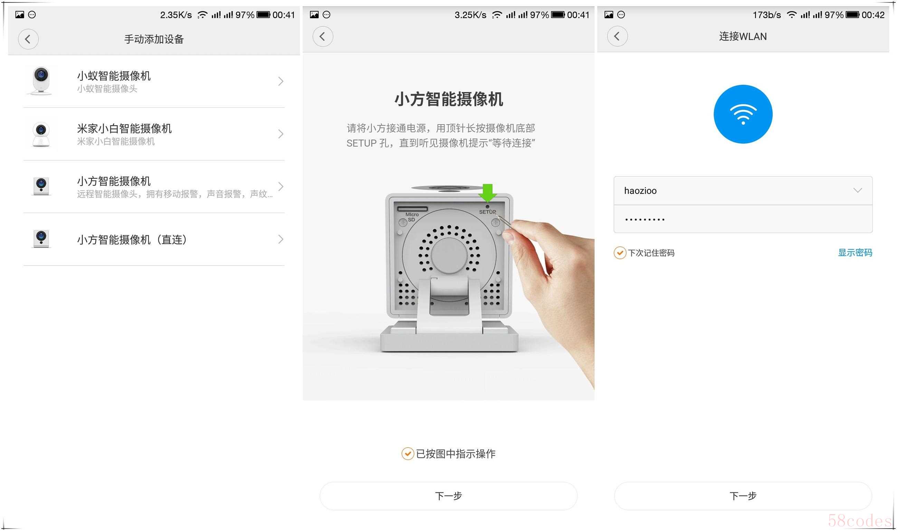Tap the 米家小白智能摄像机 camera icon
Viewport: 897px width, 531px height.
(41, 134)
